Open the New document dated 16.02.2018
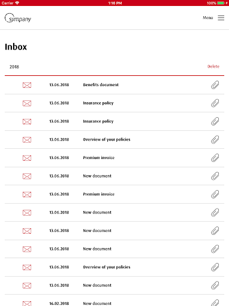Viewport: 229px width, 306px height. pos(114,301)
